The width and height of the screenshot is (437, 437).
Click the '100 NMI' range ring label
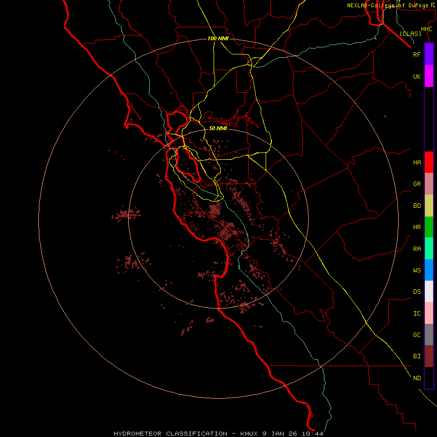pos(218,38)
